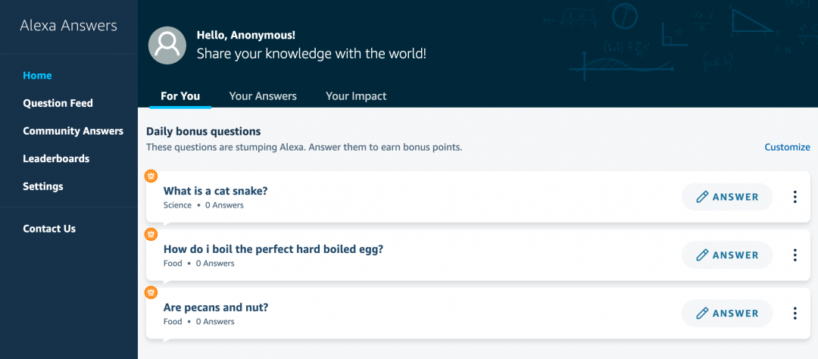Click bonus badge on cat snake question

tap(151, 176)
